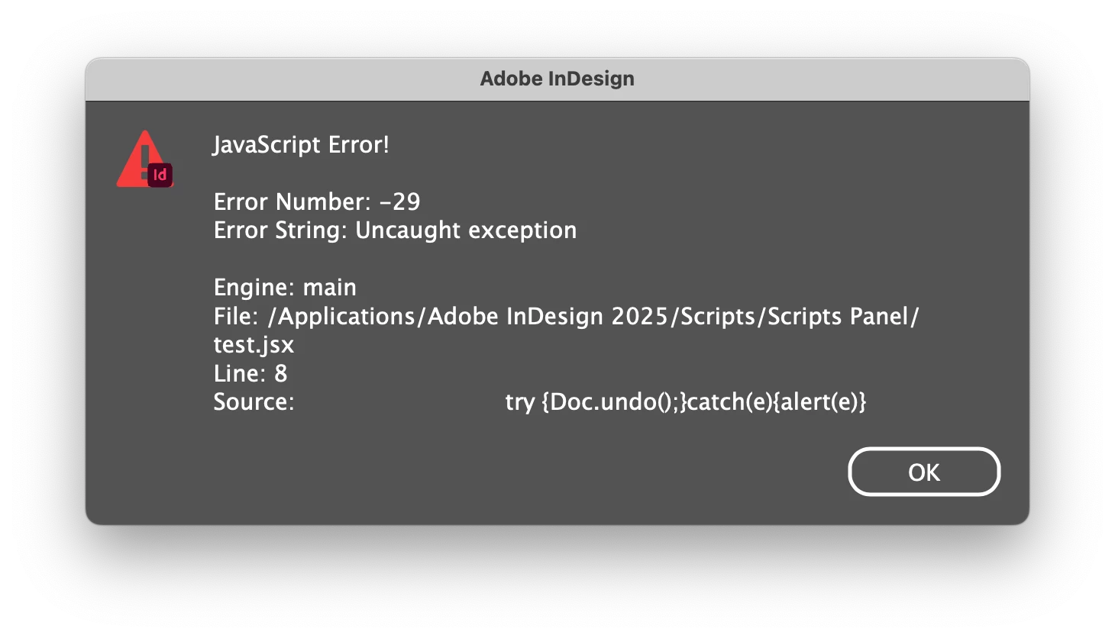Click the InDesign Id badge on alert icon
The image size is (1115, 638).
tap(160, 175)
